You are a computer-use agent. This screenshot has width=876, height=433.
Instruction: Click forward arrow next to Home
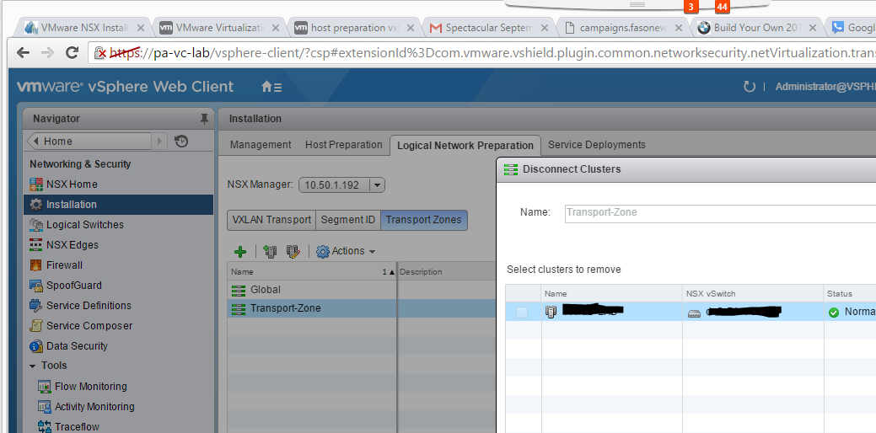click(x=159, y=142)
